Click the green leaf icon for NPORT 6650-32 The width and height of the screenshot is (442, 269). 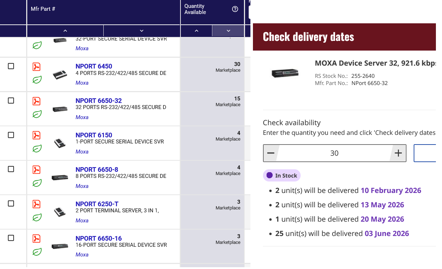37,114
